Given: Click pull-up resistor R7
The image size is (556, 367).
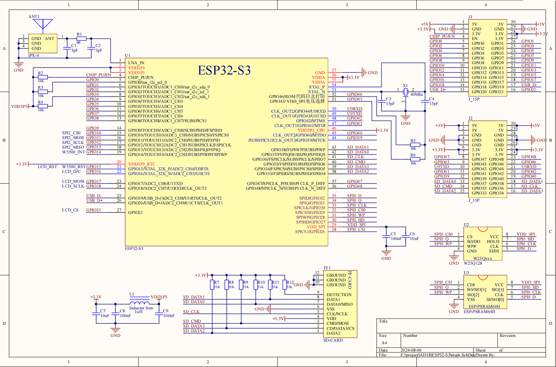Looking at the screenshot, I should pos(212,285).
